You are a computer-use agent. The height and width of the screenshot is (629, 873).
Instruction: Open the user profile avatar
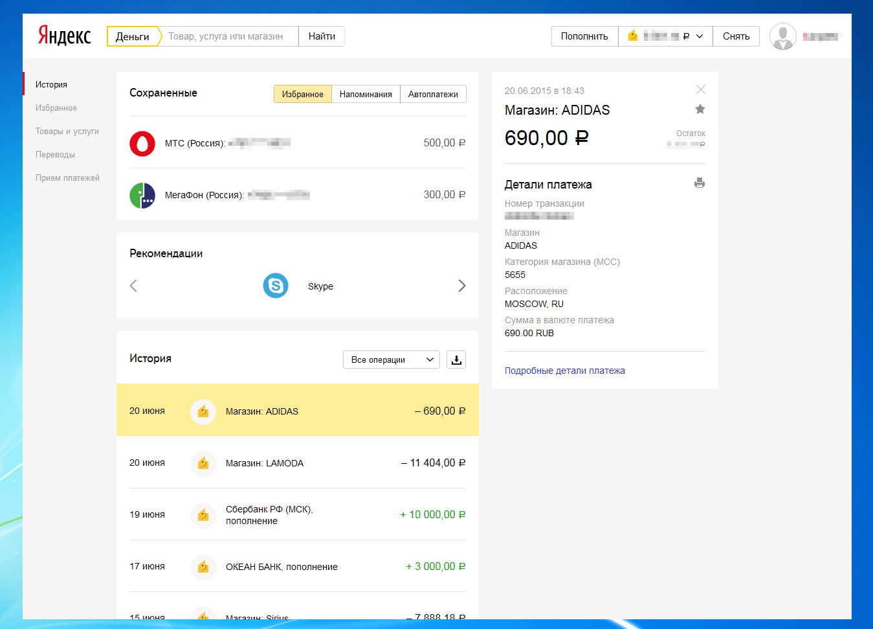click(783, 36)
